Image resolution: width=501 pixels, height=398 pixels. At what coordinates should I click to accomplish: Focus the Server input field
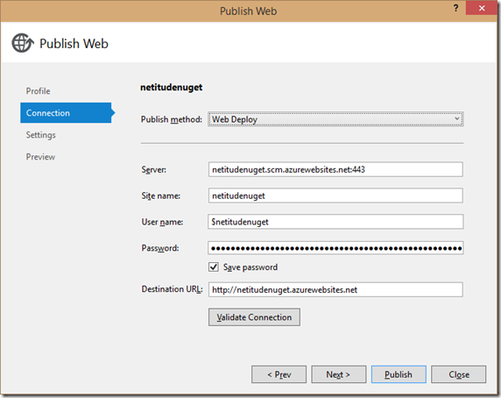click(335, 169)
